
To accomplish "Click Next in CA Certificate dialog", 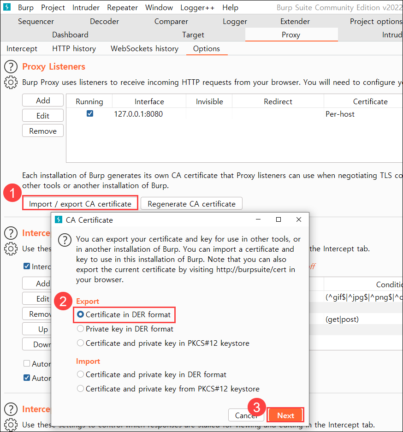I will click(286, 415).
